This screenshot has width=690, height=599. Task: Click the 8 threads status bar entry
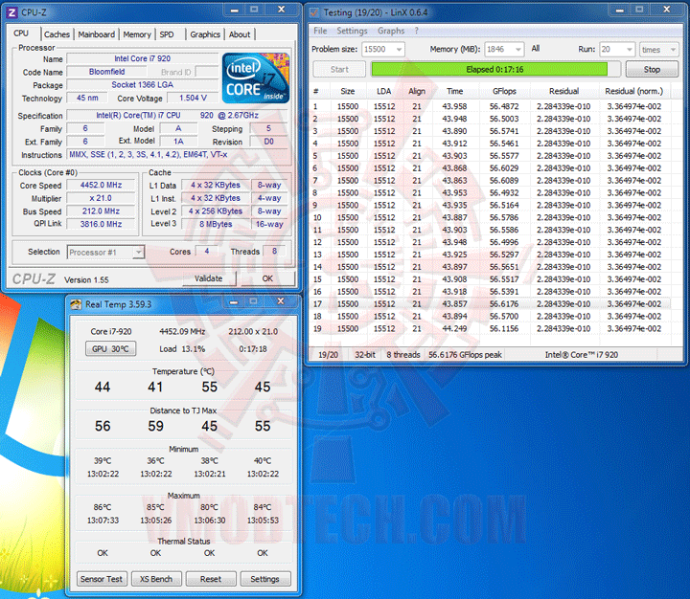point(403,355)
